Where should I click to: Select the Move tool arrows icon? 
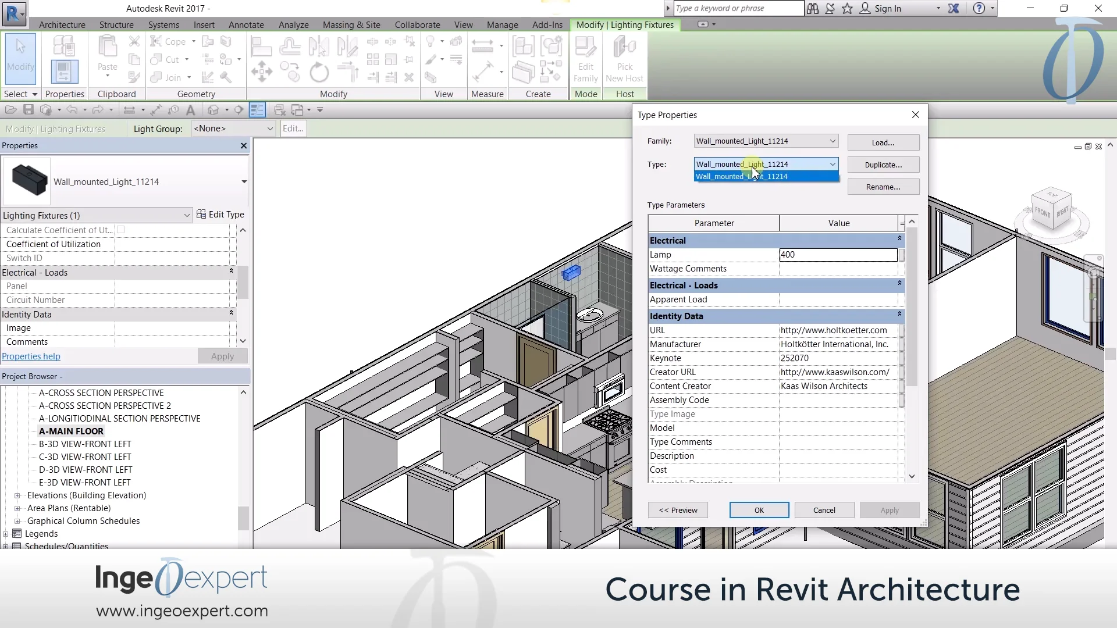(x=262, y=73)
